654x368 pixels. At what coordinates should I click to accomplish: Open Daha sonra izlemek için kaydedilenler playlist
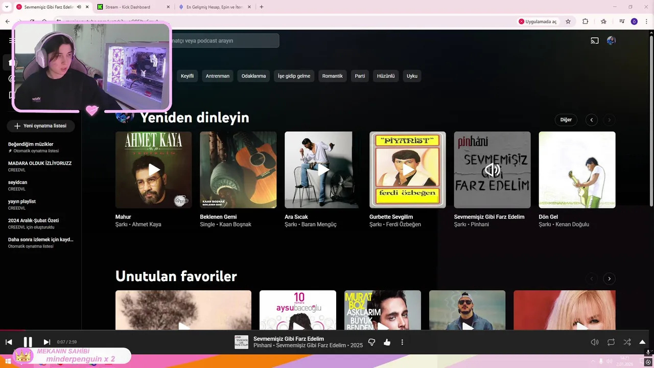click(x=41, y=243)
